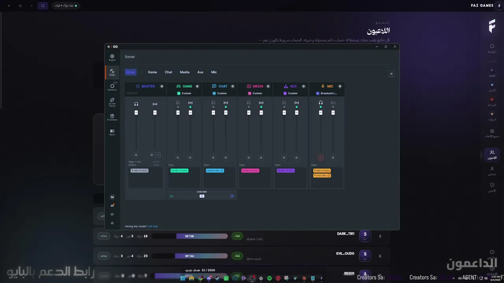Mute the GAME stream fader
The height and width of the screenshot is (283, 504).
(x=190, y=158)
